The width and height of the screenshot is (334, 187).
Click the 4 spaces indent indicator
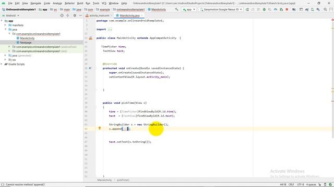(311, 185)
